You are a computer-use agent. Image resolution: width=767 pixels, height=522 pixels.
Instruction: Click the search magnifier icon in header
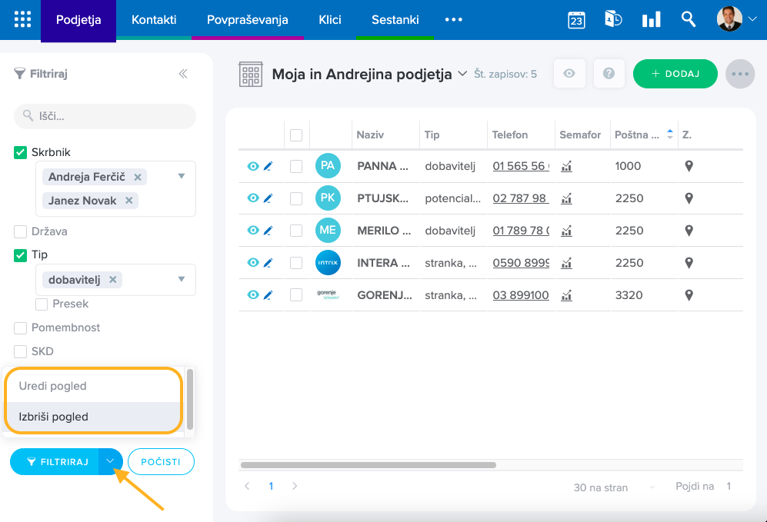[x=689, y=20]
